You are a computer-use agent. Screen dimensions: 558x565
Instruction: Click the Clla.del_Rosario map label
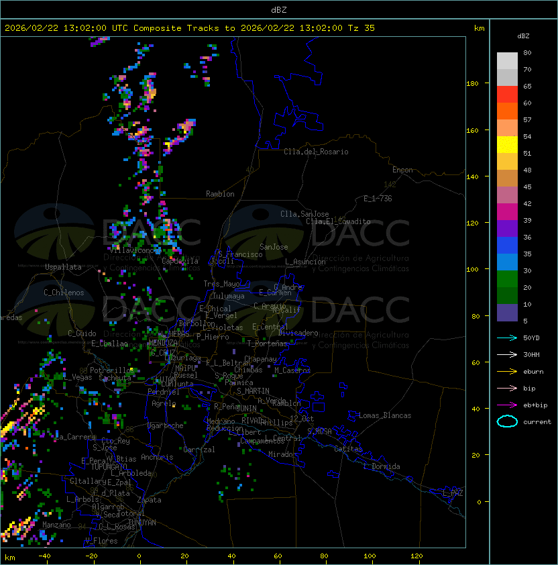point(316,152)
